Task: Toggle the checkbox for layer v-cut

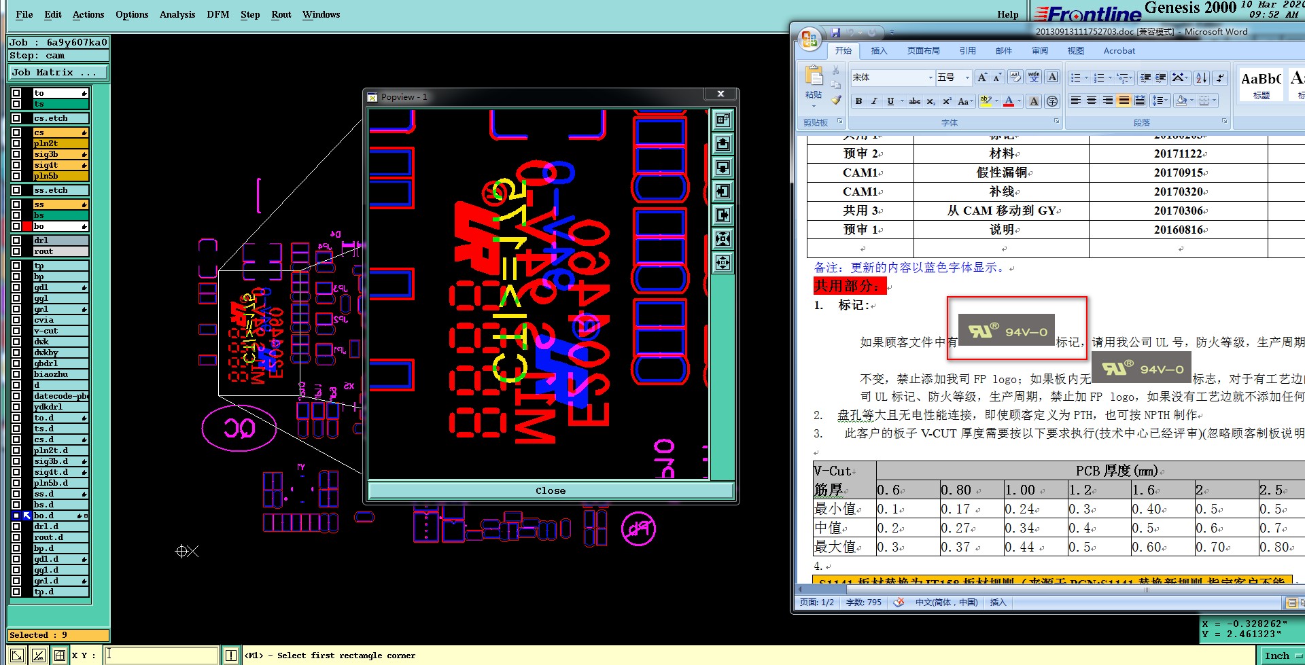Action: [x=16, y=331]
